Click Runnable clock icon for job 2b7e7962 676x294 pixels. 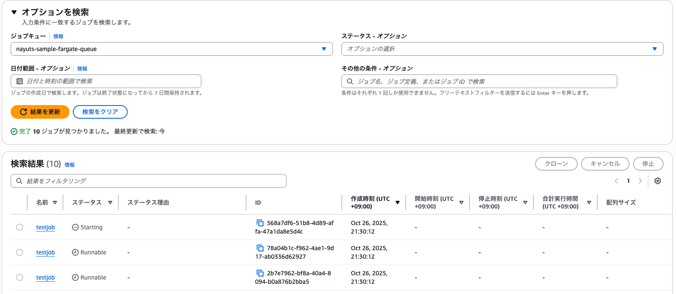tap(75, 277)
